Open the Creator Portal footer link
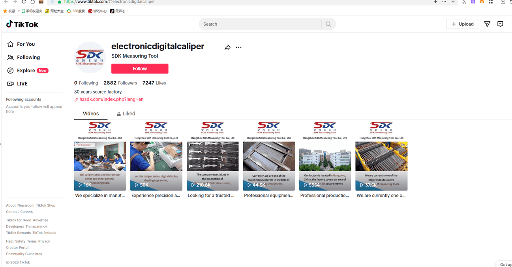This screenshot has height=267, width=512. [17, 248]
